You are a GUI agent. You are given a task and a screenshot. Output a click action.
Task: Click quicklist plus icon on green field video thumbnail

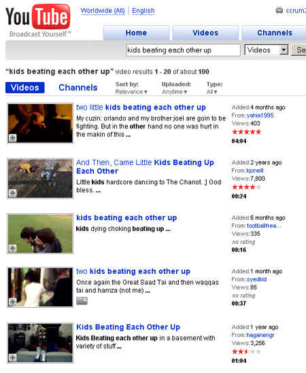[13, 248]
